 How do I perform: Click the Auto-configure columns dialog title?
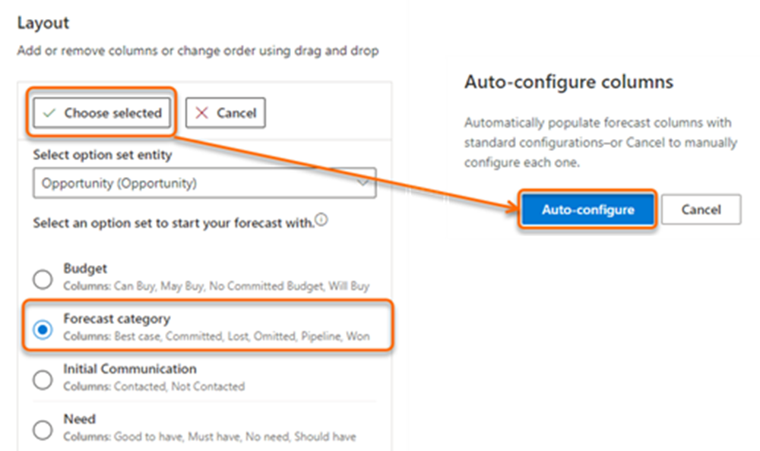(568, 82)
